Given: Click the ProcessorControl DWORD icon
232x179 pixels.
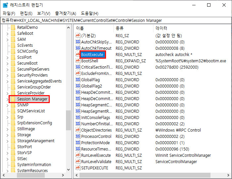Looking at the screenshot, I should click(78, 136).
